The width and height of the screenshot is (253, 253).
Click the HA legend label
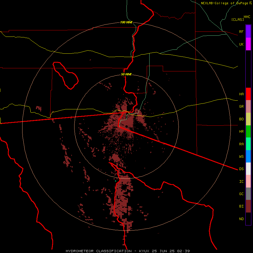(241, 94)
